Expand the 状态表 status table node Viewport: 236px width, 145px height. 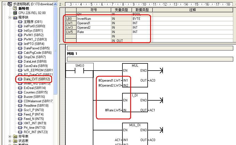10,141
